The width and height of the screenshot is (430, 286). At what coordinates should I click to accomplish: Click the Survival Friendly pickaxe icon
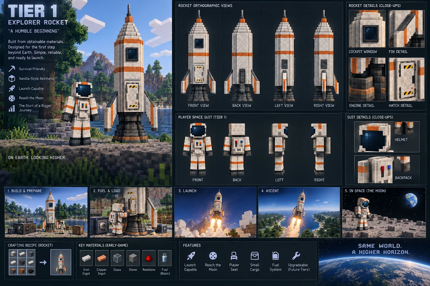pyautogui.click(x=12, y=69)
